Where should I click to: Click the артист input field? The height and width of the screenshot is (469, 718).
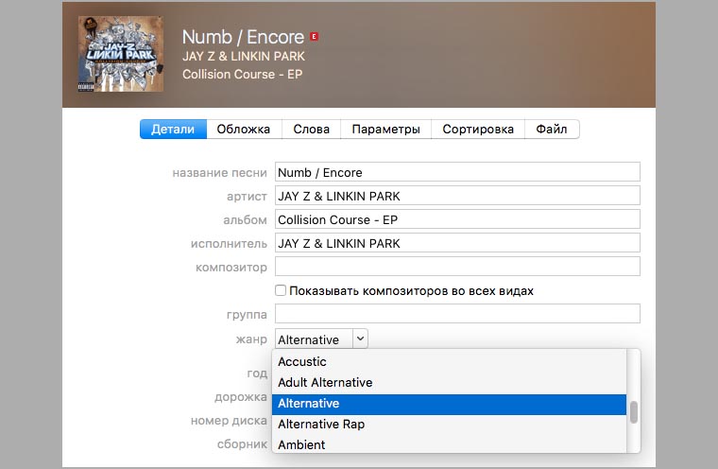click(457, 196)
